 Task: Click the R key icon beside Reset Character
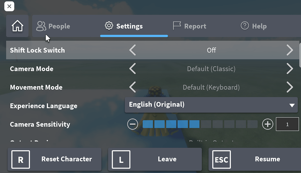20,159
